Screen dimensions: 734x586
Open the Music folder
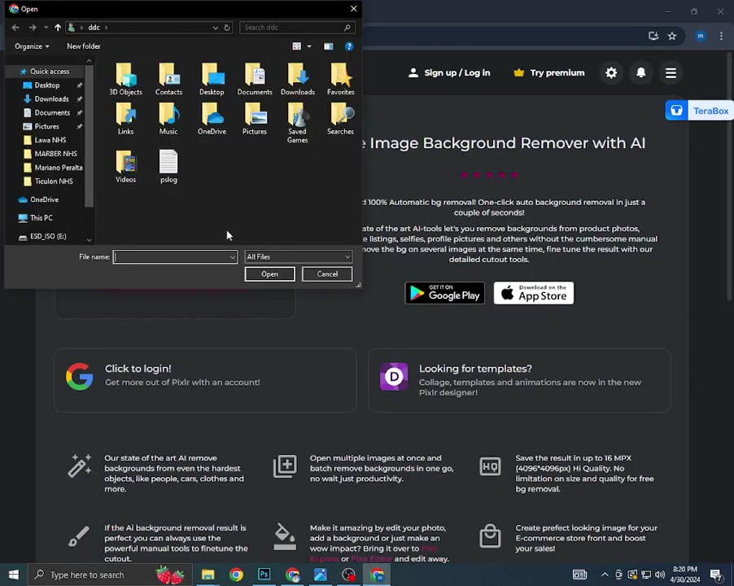pos(168,119)
